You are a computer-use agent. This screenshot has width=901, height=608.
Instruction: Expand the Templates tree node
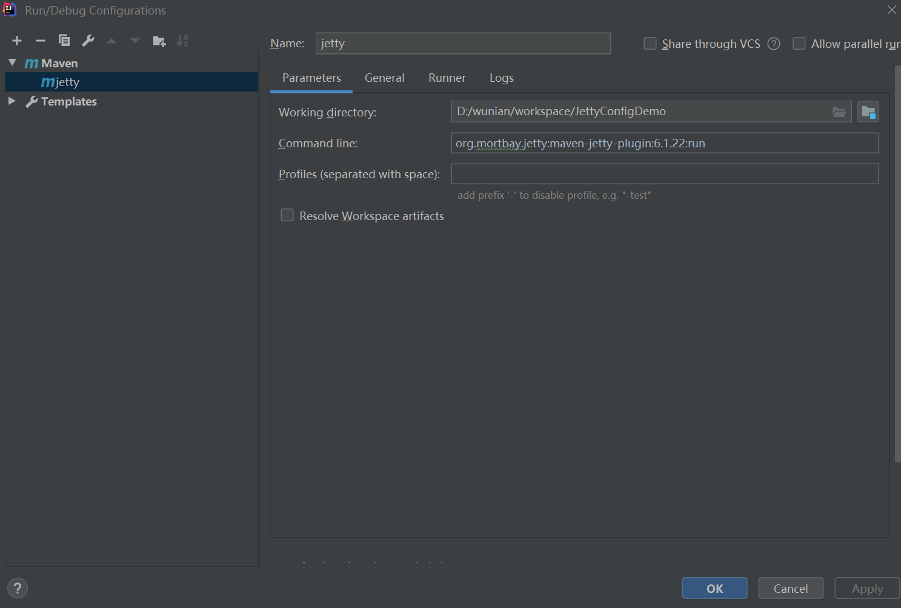[x=12, y=101]
